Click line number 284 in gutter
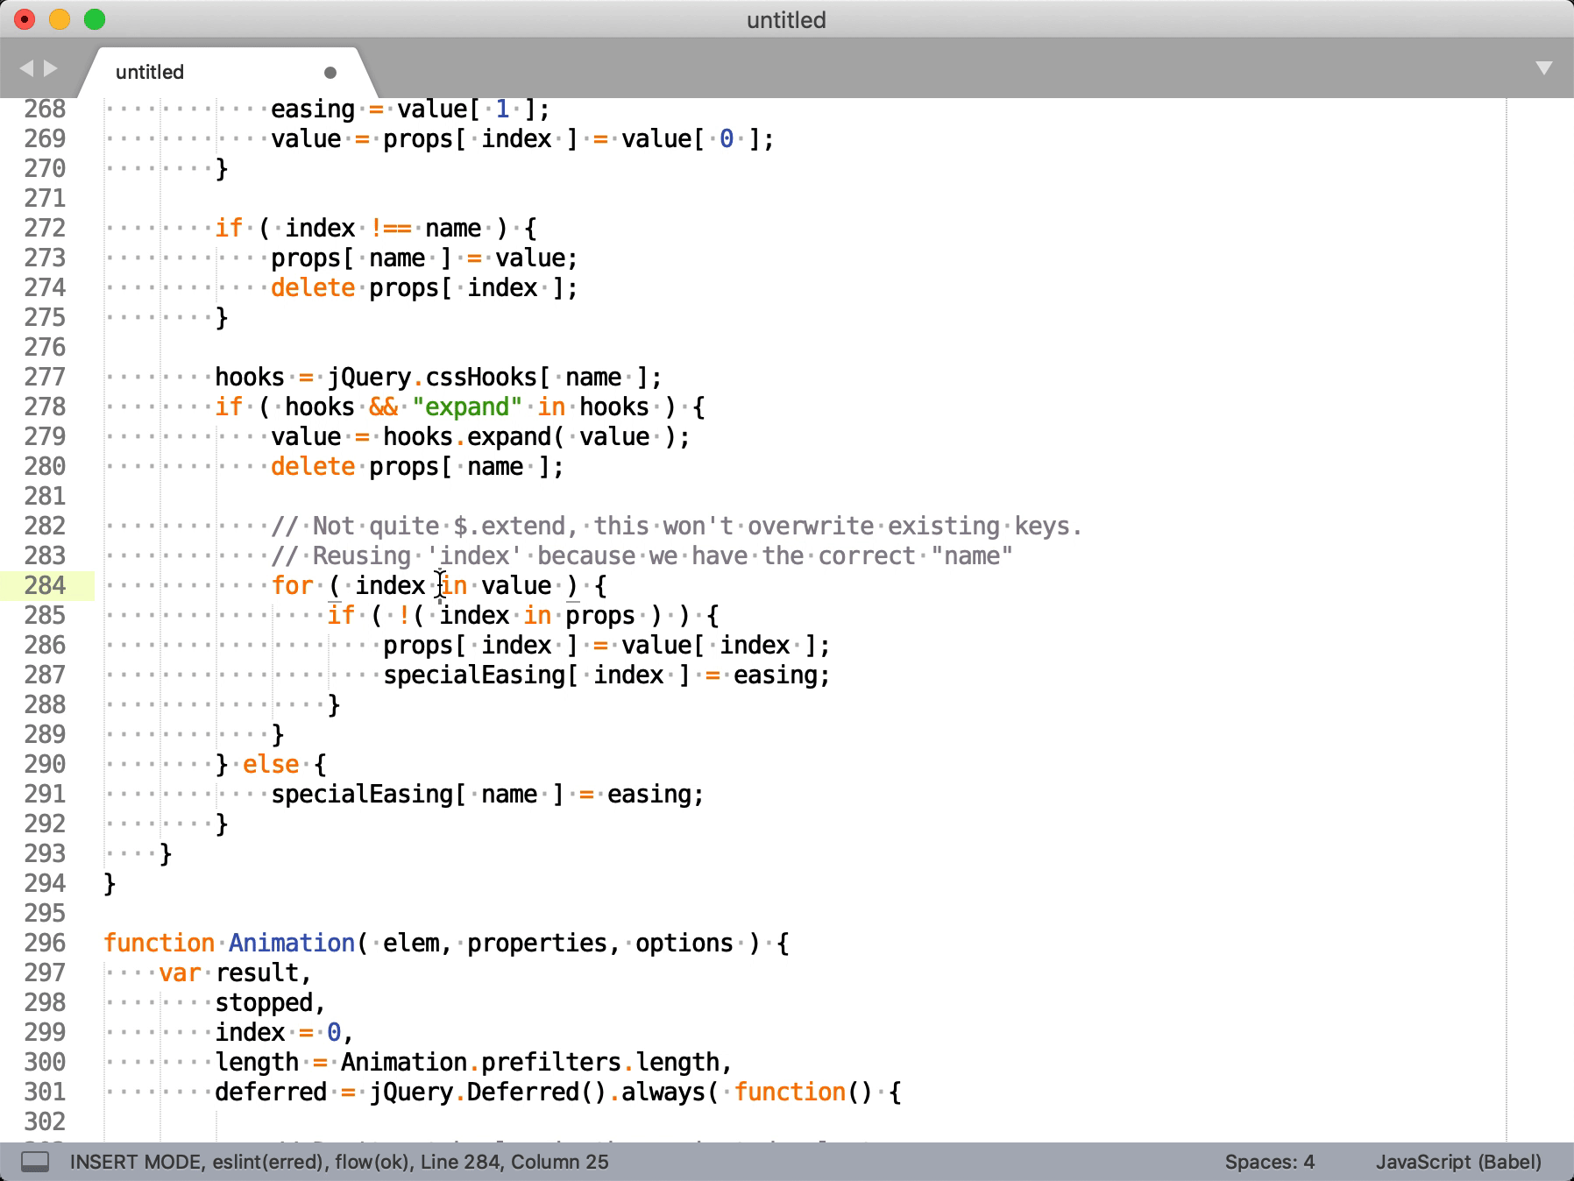Image resolution: width=1574 pixels, height=1181 pixels. tap(45, 585)
